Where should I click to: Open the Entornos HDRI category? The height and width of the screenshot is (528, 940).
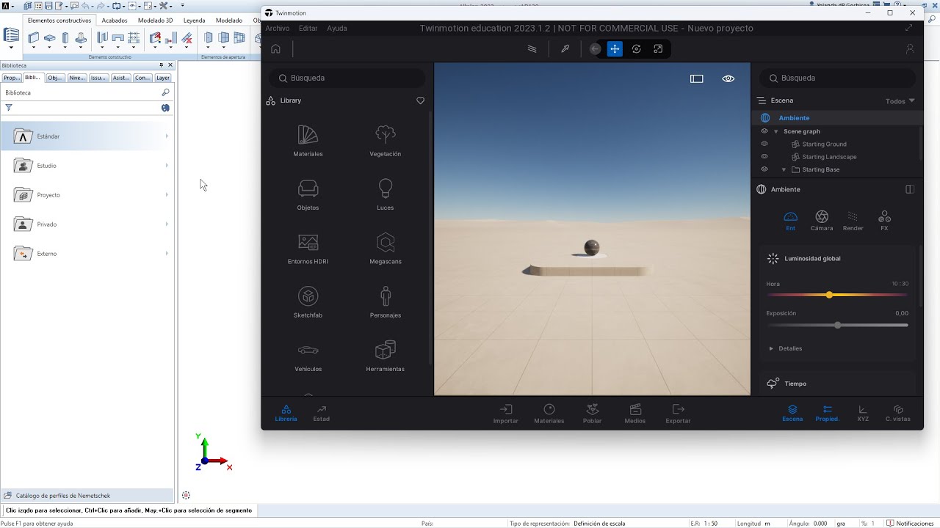(x=308, y=249)
